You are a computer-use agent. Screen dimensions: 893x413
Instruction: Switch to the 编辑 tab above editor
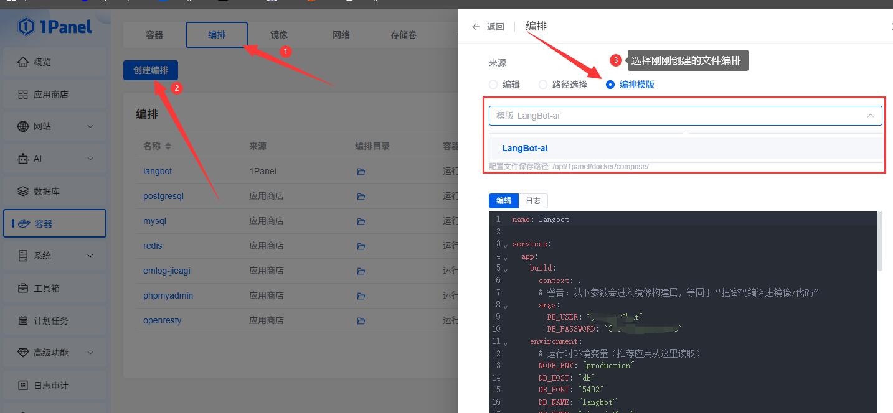point(504,200)
